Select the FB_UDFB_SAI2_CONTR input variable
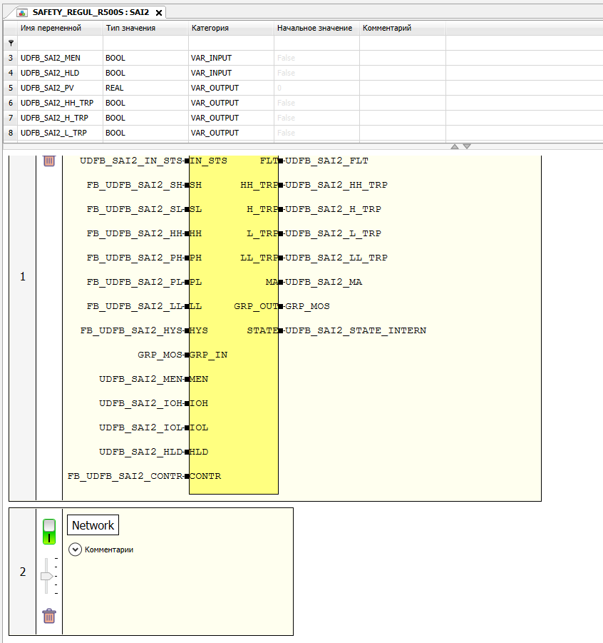The width and height of the screenshot is (603, 643). pos(125,476)
